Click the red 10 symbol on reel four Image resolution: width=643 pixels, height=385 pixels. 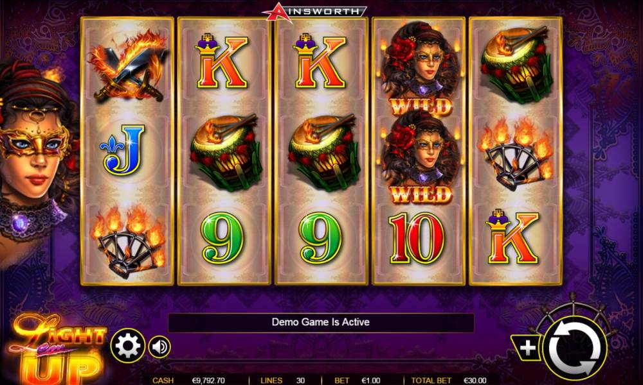(417, 239)
